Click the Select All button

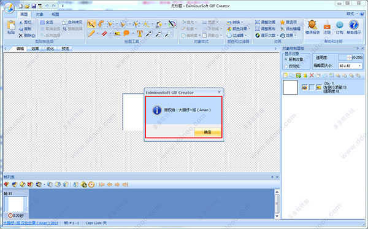click(47, 22)
